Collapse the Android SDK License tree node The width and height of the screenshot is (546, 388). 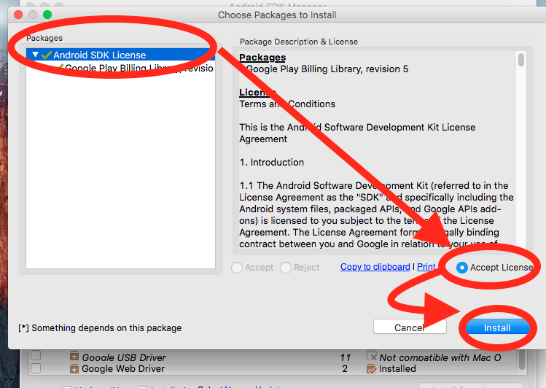[35, 55]
